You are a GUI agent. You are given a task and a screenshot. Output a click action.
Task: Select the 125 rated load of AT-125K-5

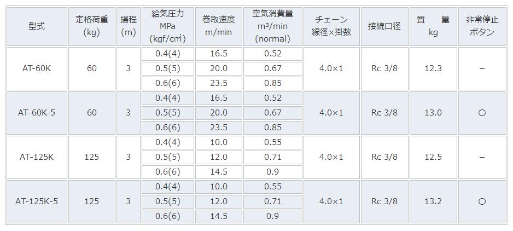[x=92, y=201]
